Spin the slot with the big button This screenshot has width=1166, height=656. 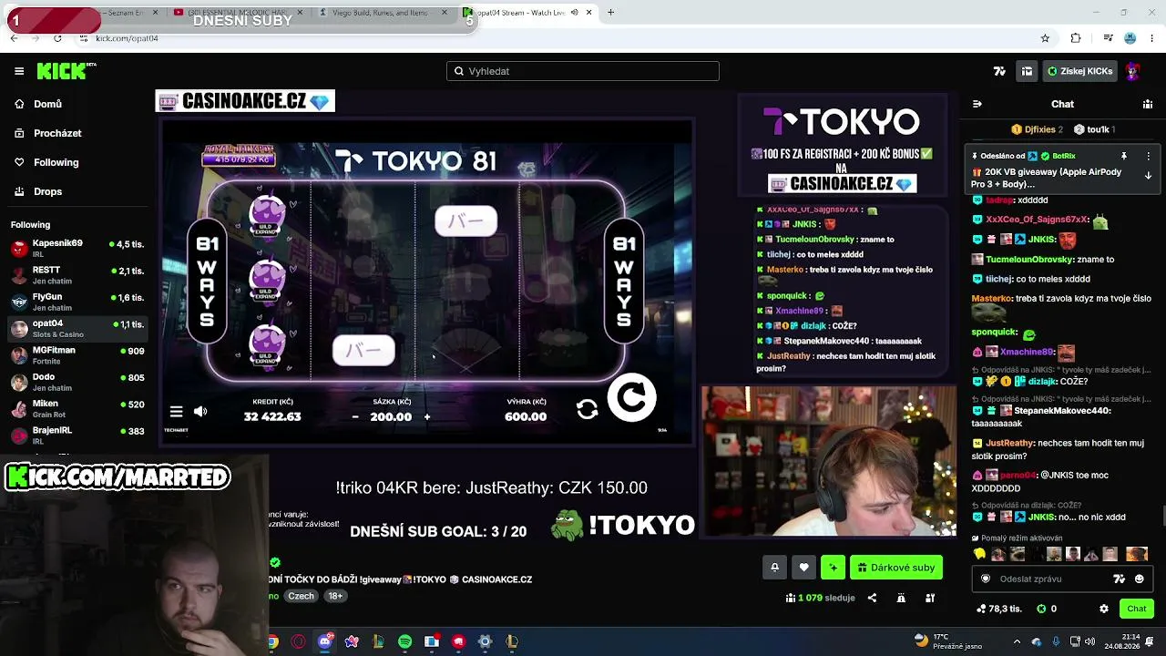coord(632,397)
